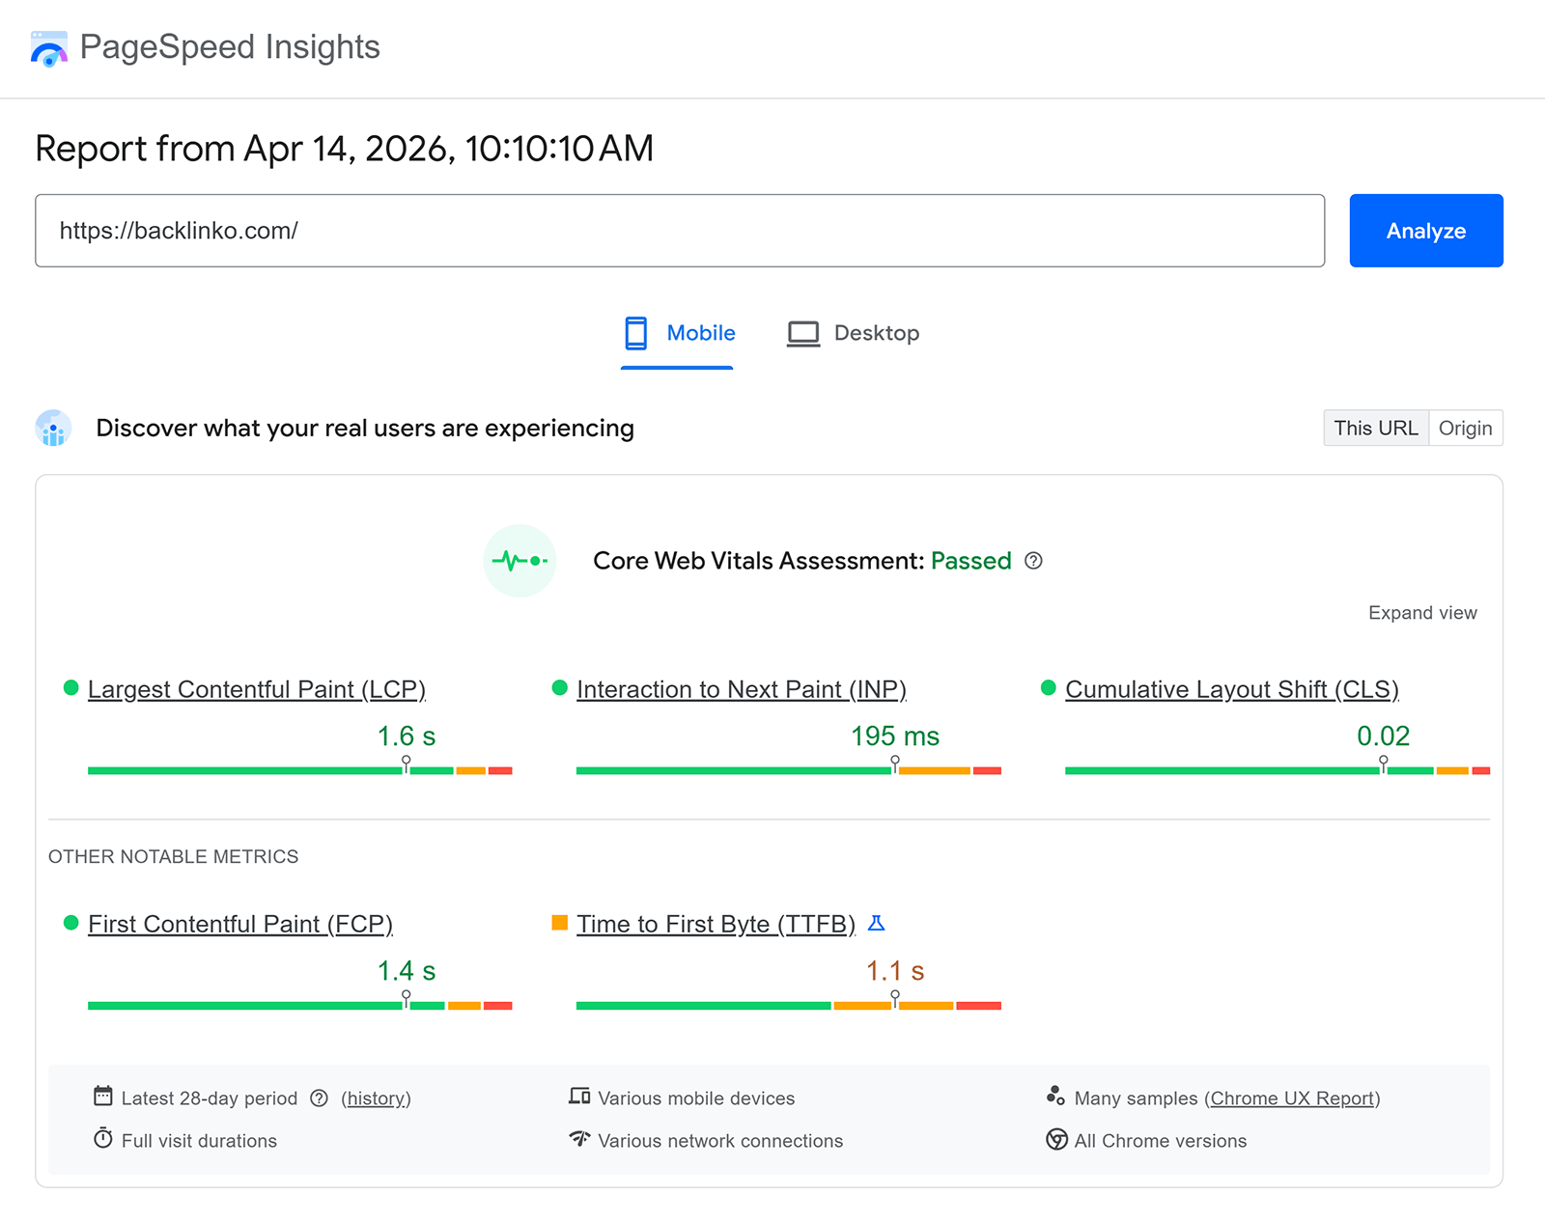Switch data scope to Origin
Screen dimensions: 1545x1223
(x=1466, y=428)
